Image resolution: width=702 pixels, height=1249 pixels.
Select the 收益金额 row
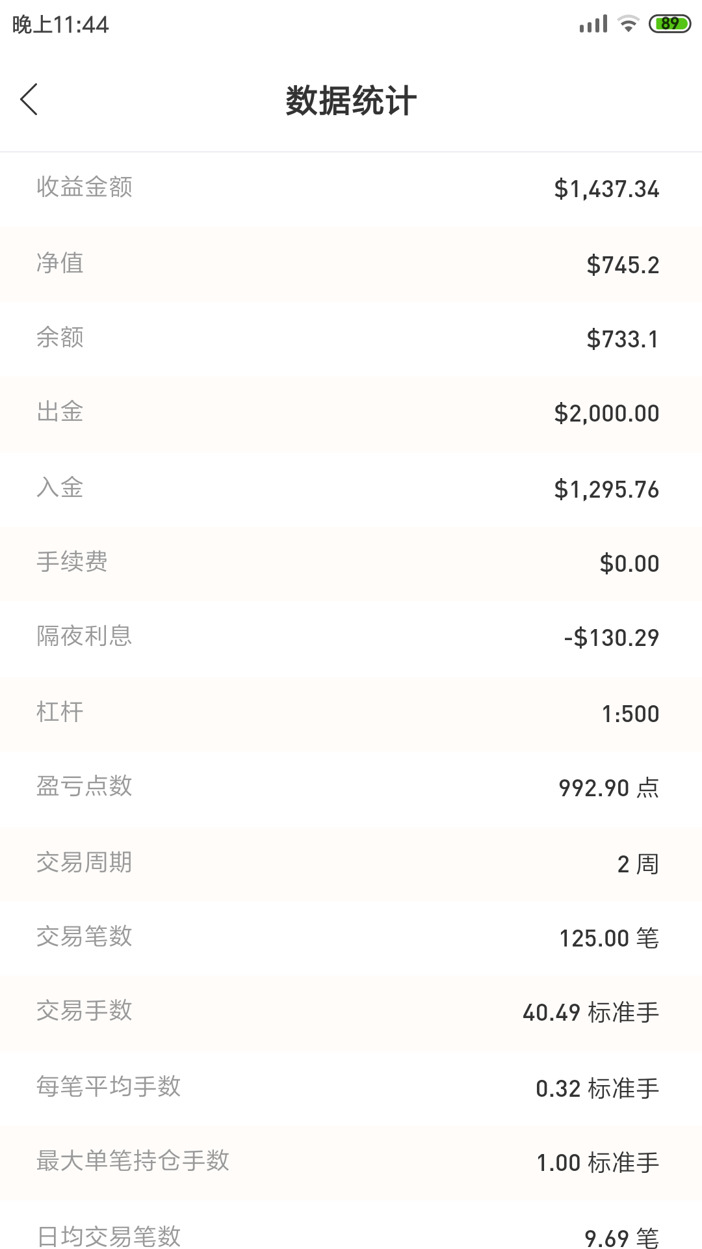351,189
